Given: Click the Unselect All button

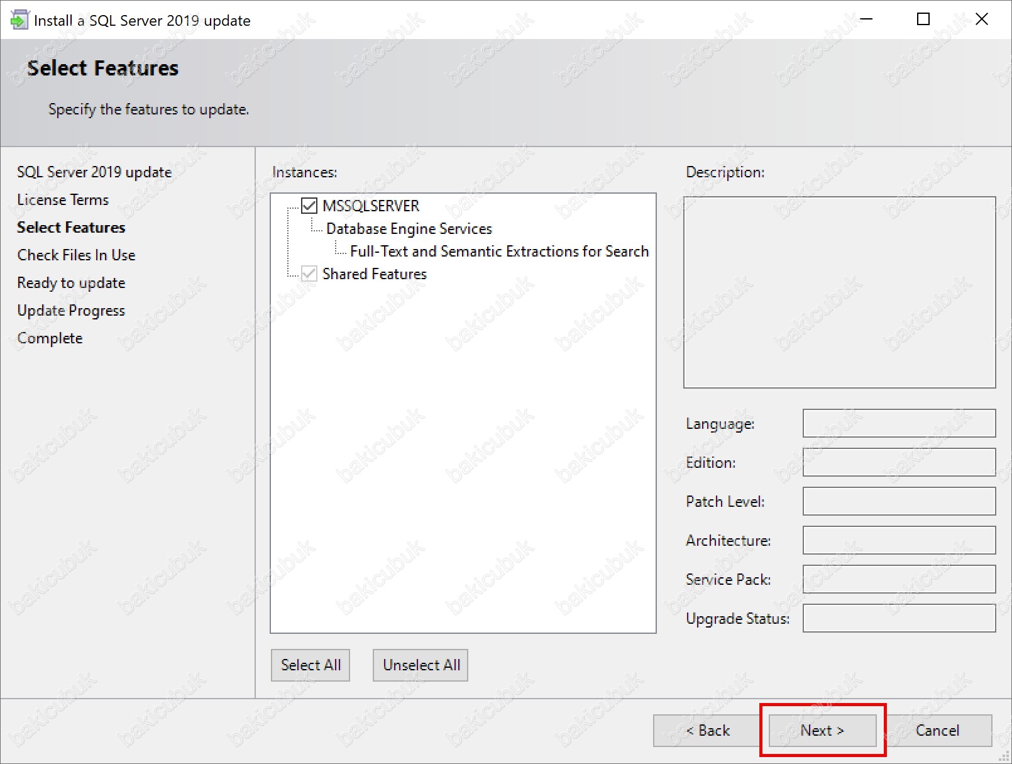Looking at the screenshot, I should pos(421,665).
